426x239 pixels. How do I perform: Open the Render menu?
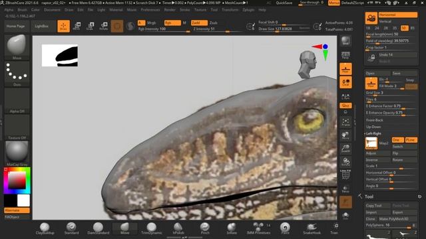coord(170,10)
